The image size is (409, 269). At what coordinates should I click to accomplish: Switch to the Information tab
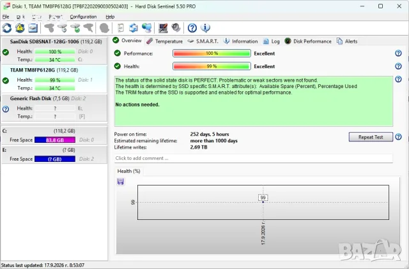tap(241, 41)
